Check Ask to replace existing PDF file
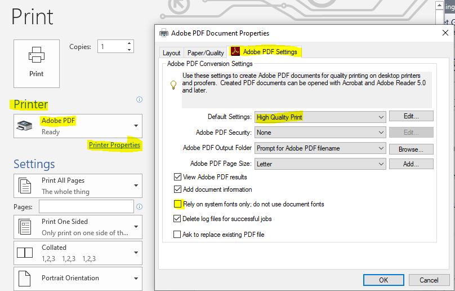 178,234
